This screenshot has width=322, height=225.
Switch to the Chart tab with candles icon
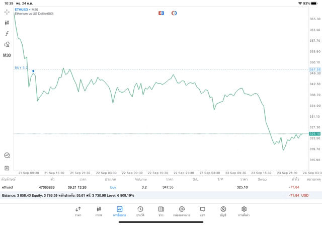pos(99,210)
